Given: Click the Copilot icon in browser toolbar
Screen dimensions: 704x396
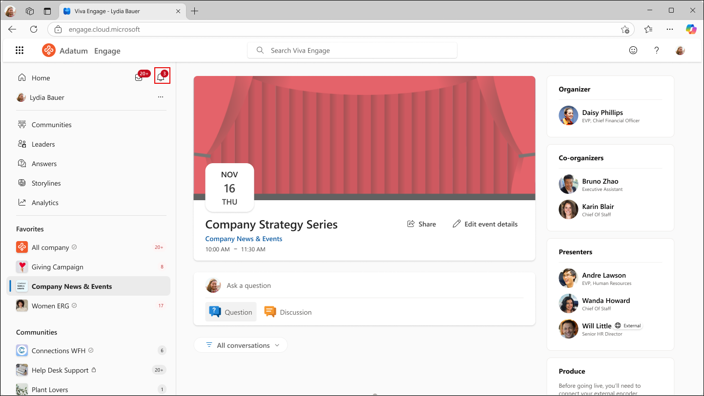Looking at the screenshot, I should (x=691, y=29).
